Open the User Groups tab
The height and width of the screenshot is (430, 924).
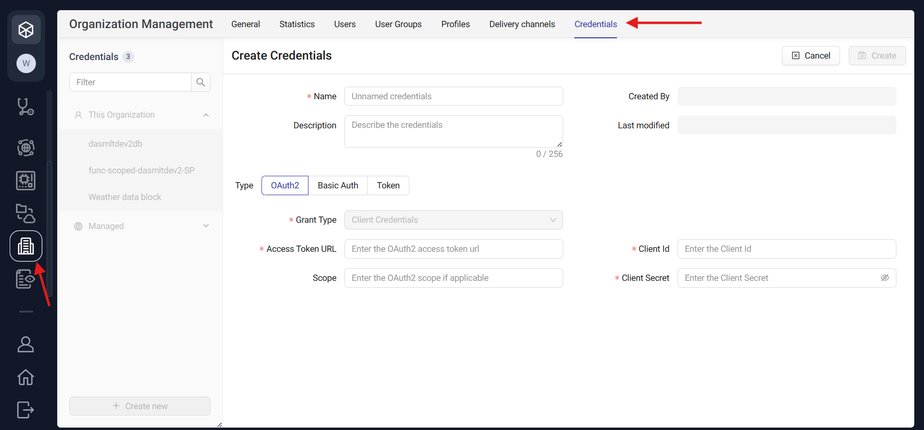point(398,24)
